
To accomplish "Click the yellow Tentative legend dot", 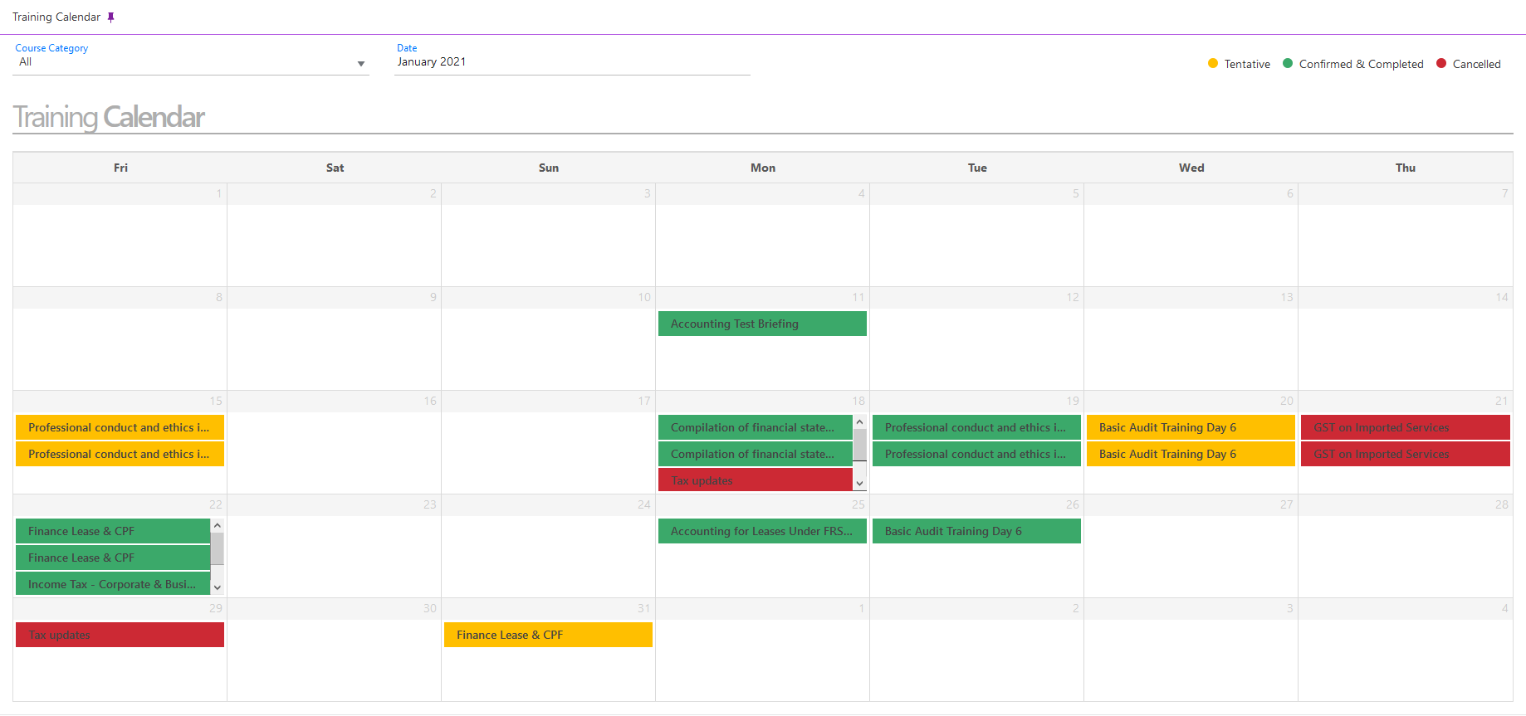I will [x=1212, y=64].
